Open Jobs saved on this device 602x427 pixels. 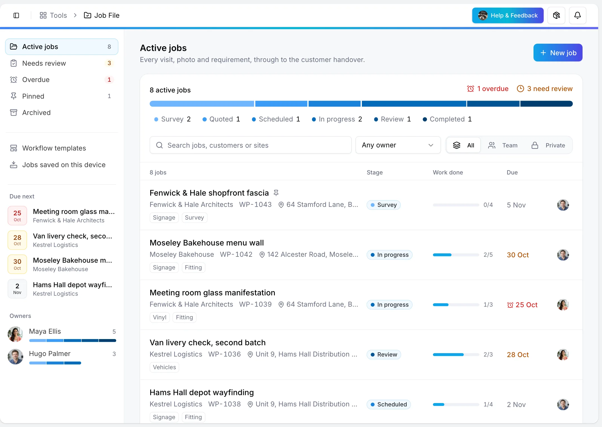(x=62, y=165)
